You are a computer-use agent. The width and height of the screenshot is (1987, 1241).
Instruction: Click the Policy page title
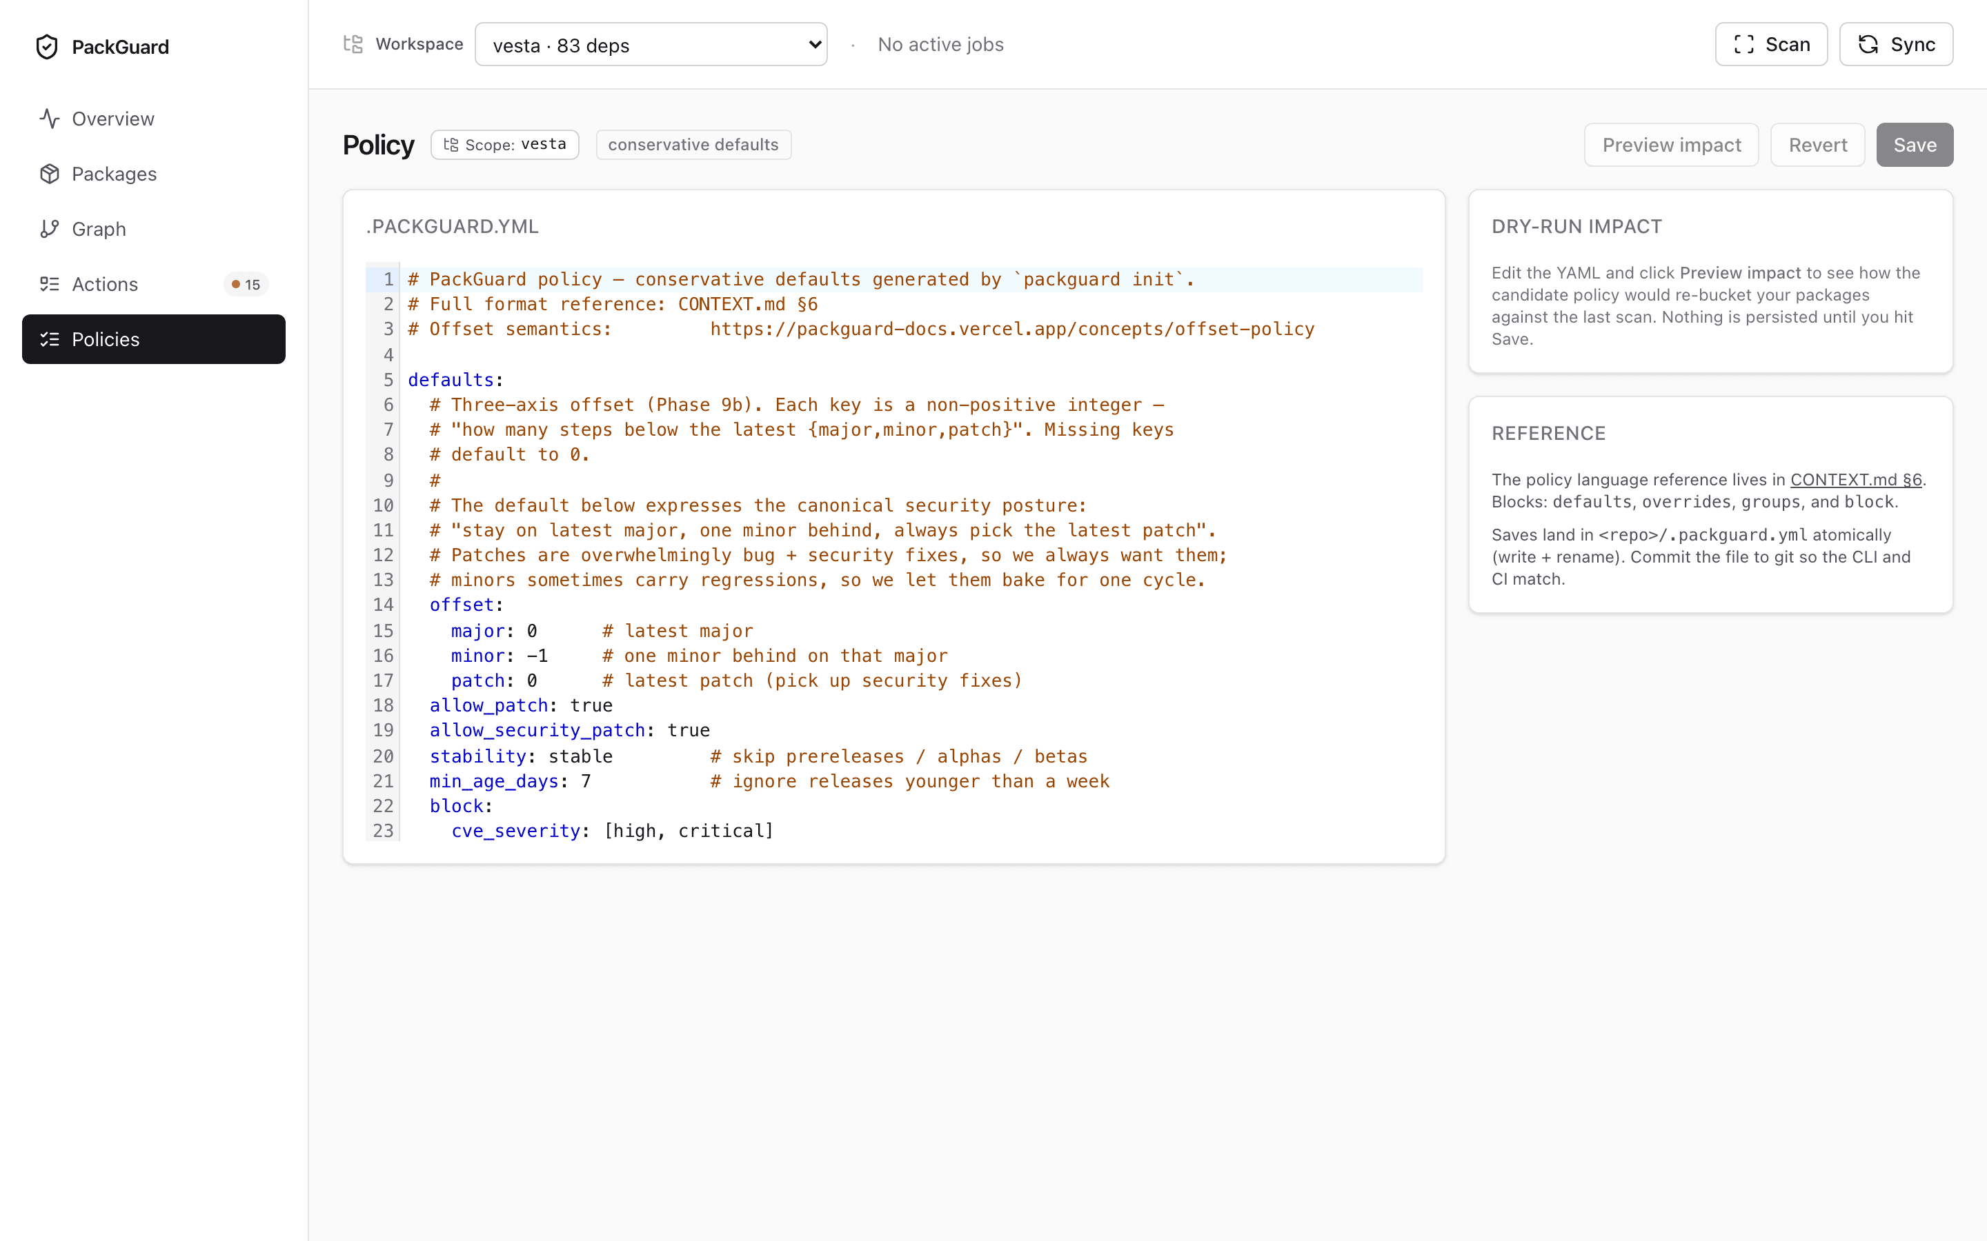click(x=377, y=145)
